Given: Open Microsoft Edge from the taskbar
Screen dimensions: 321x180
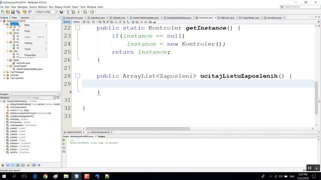Looking at the screenshot, I should (35, 176).
